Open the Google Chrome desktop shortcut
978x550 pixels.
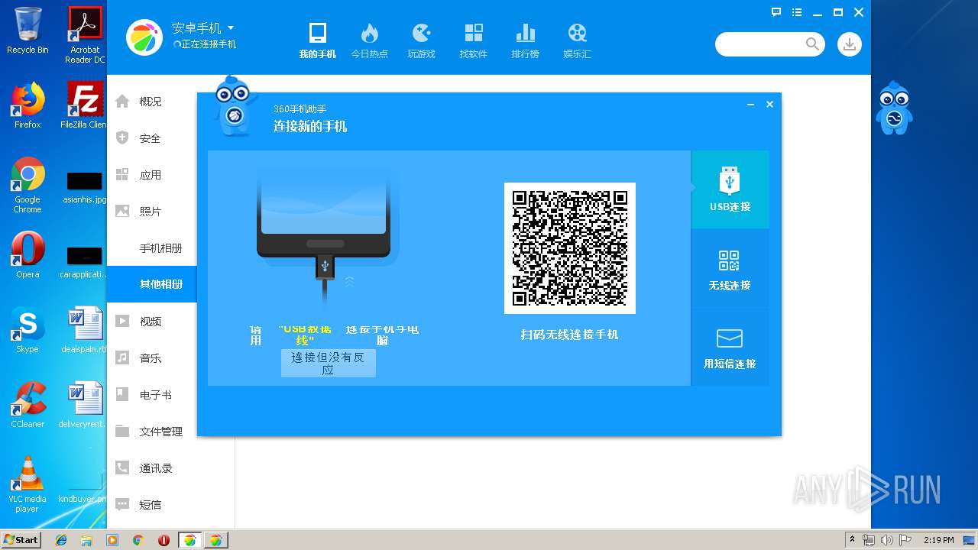[28, 186]
